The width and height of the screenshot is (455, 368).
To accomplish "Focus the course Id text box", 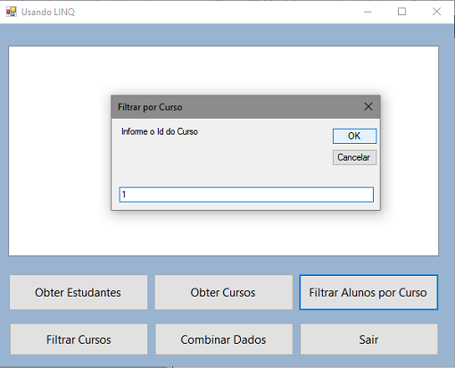I will pos(246,195).
